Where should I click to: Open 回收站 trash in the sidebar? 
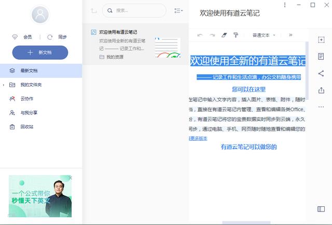[41, 127]
